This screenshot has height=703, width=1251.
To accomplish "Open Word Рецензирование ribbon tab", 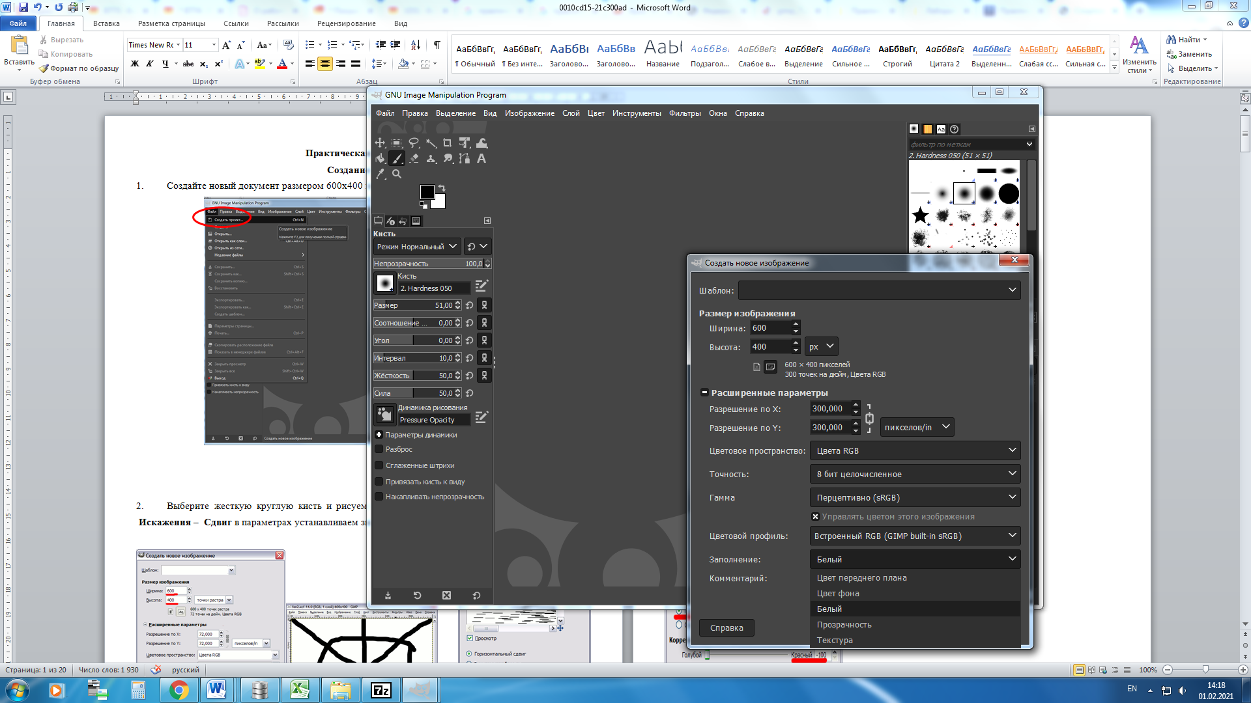I will (346, 23).
